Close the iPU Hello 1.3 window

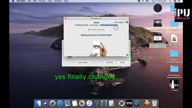(65, 18)
